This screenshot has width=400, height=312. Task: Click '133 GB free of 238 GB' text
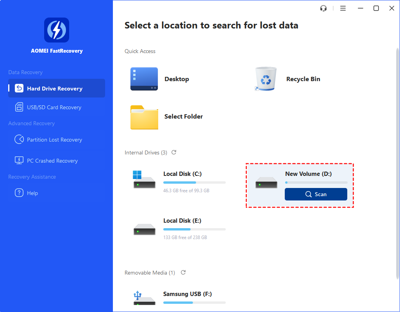[185, 238]
